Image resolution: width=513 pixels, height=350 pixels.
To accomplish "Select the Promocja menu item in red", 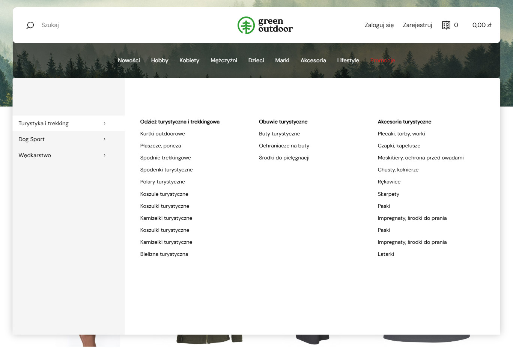I will (382, 60).
